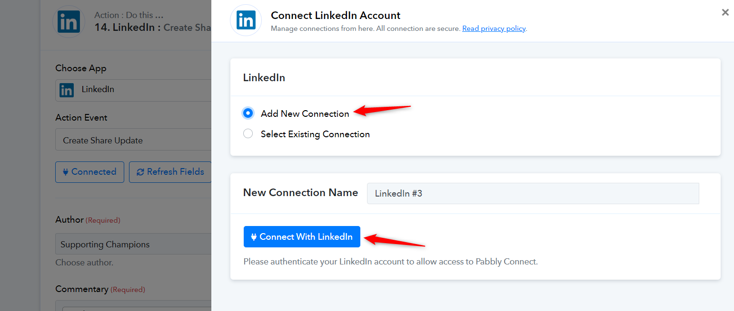Click the refresh arrows icon on Refresh Fields
Viewport: 734px width, 311px height.
point(140,172)
